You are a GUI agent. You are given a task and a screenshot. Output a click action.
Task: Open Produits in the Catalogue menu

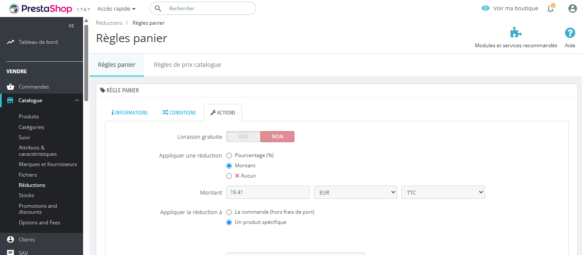point(29,117)
